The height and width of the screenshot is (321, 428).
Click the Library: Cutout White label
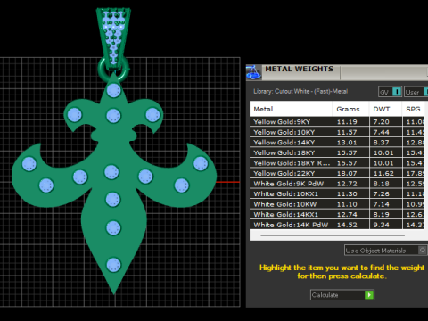point(300,91)
